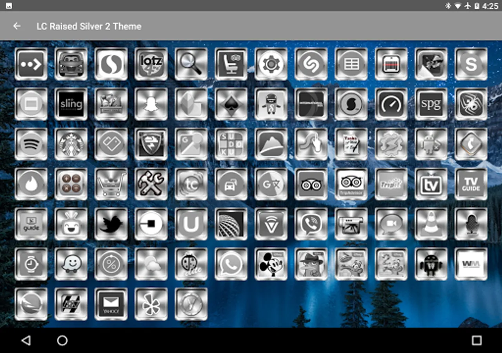This screenshot has width=502, height=353.
Task: Tap the Android Home circle button
Action: point(62,340)
